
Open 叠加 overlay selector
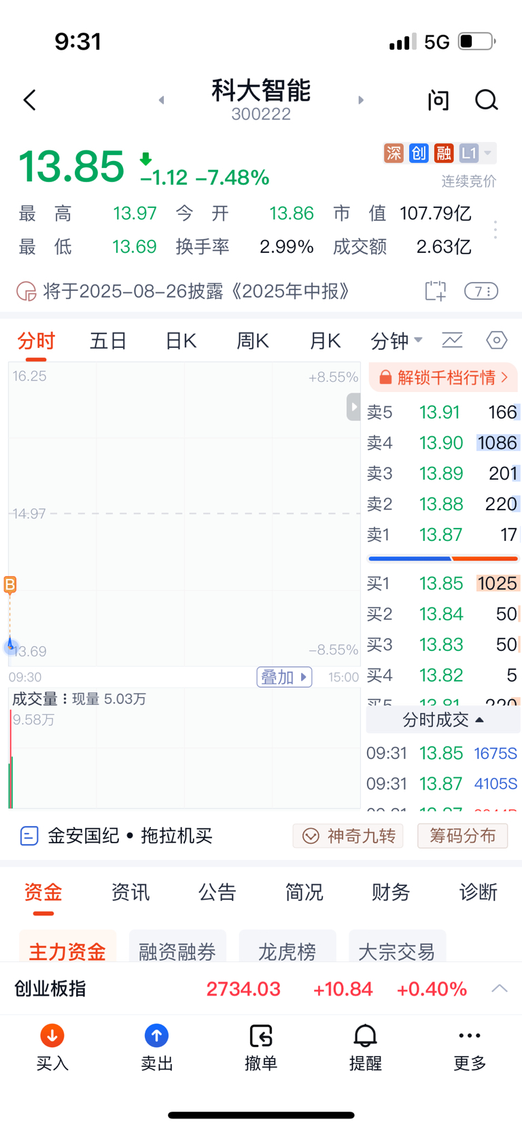(x=284, y=677)
